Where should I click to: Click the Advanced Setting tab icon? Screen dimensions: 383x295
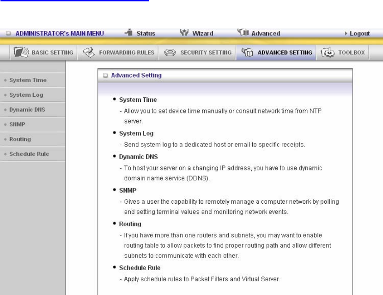[247, 52]
